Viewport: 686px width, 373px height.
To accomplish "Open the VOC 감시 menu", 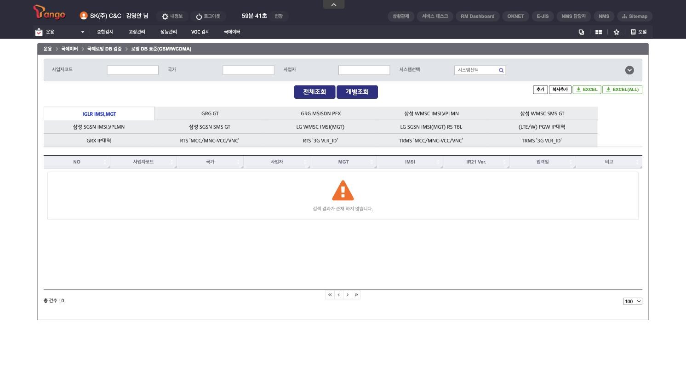I will tap(200, 32).
